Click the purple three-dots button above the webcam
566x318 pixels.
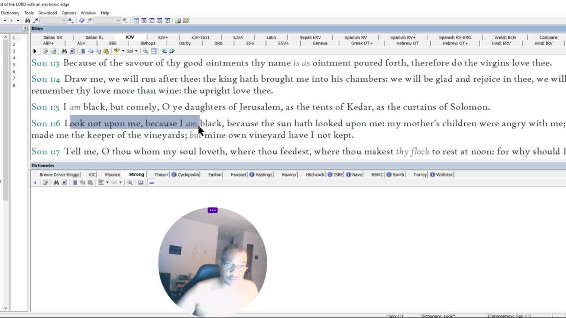[213, 210]
